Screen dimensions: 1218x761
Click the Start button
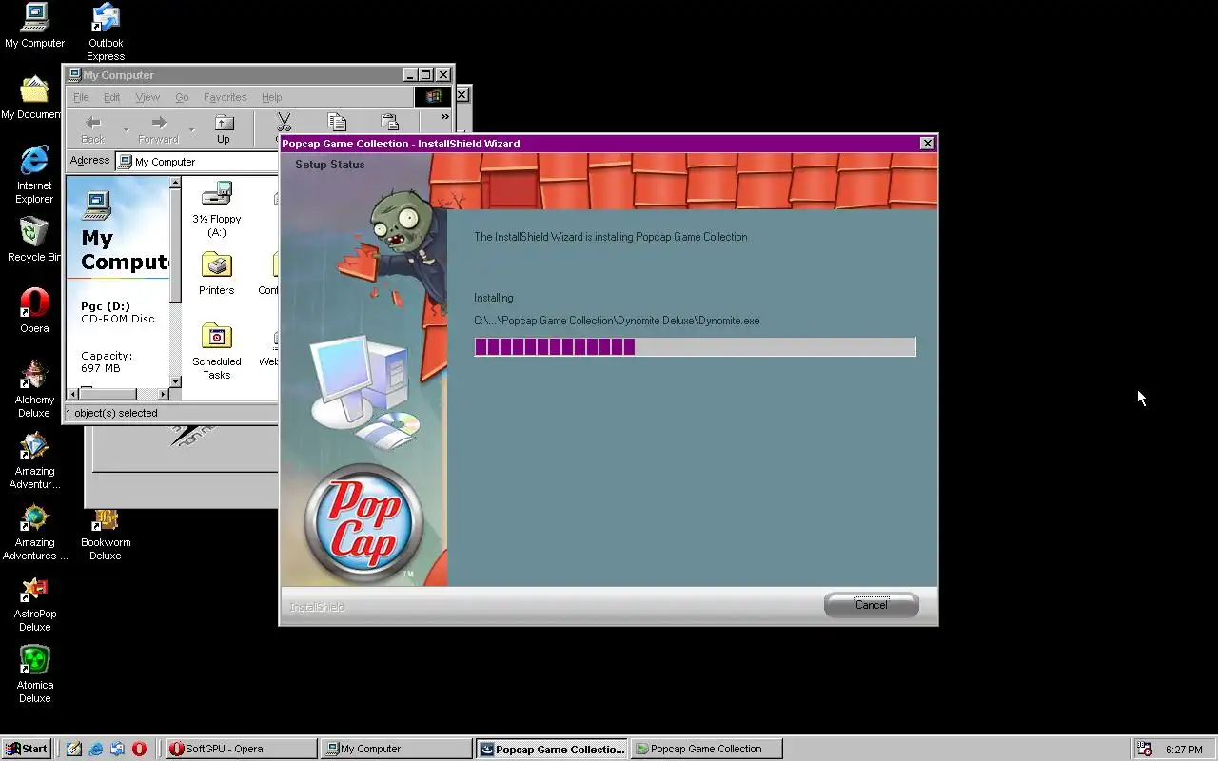pyautogui.click(x=27, y=749)
